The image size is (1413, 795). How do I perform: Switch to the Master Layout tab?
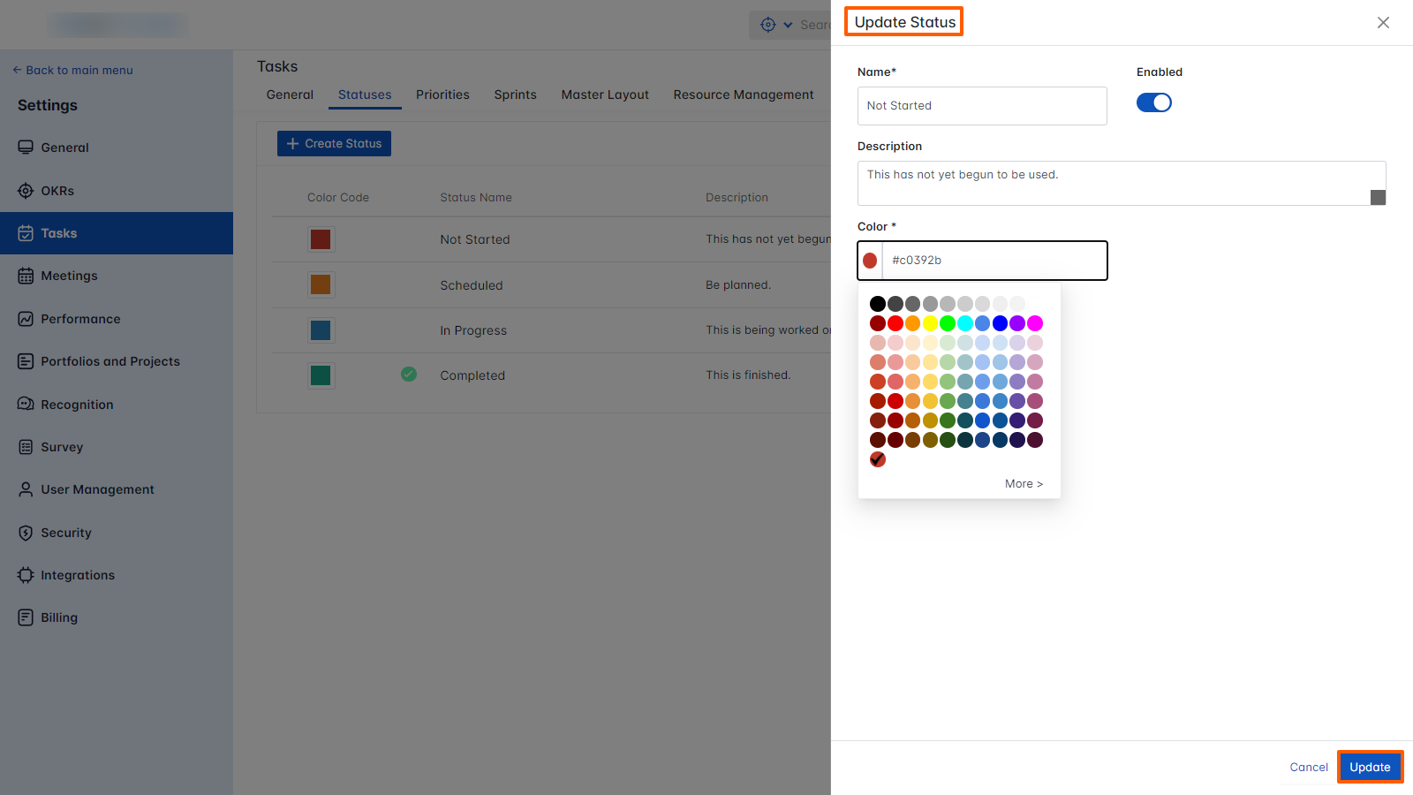[605, 95]
